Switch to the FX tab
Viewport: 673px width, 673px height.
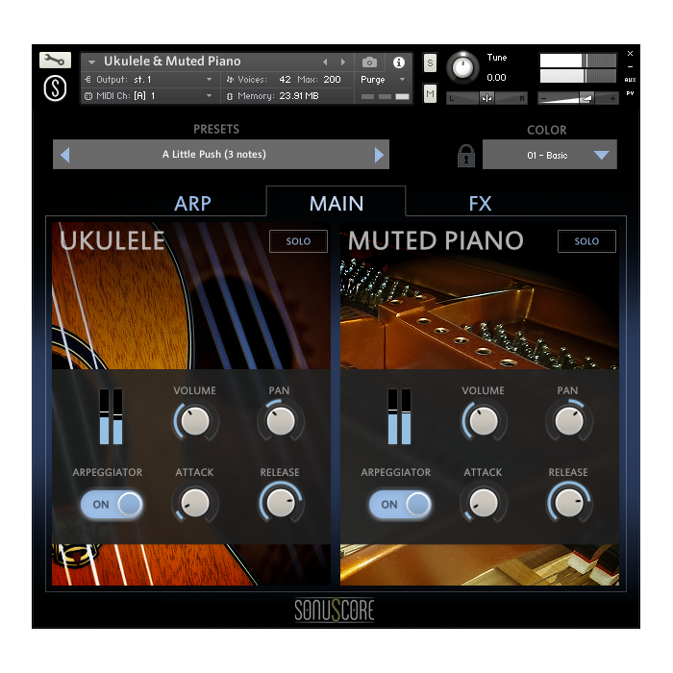coord(480,203)
